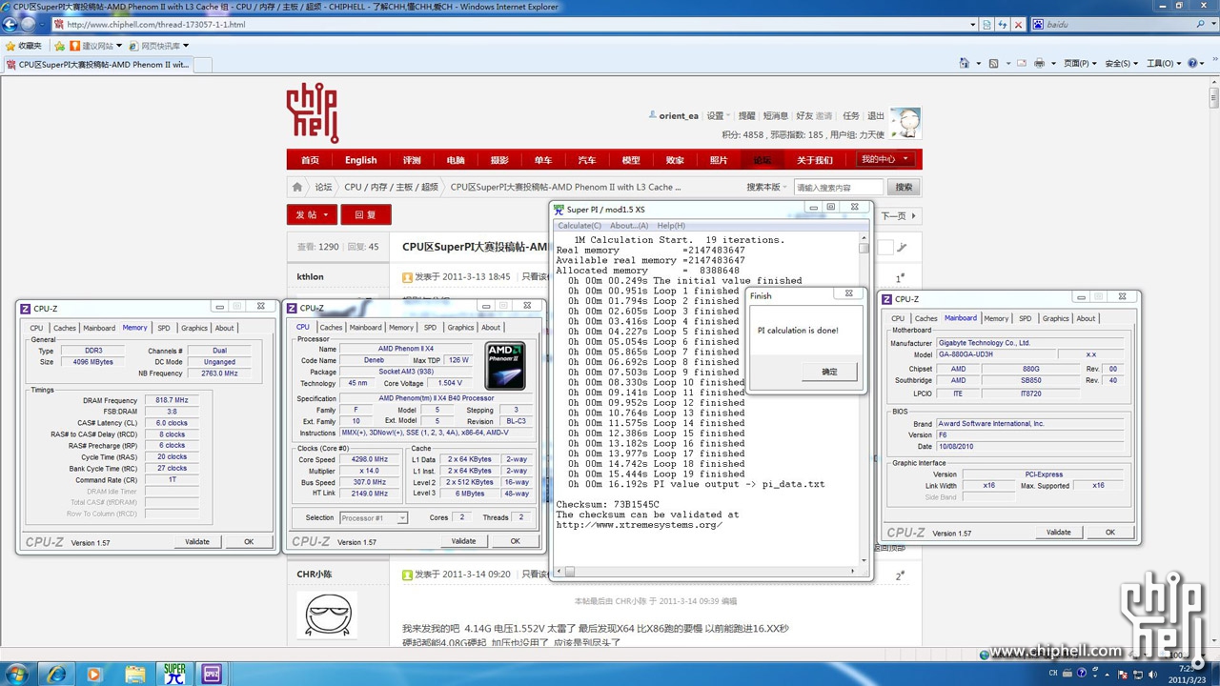The image size is (1220, 686).
Task: Open the About...(A) menu in Super PI
Action: [x=629, y=226]
